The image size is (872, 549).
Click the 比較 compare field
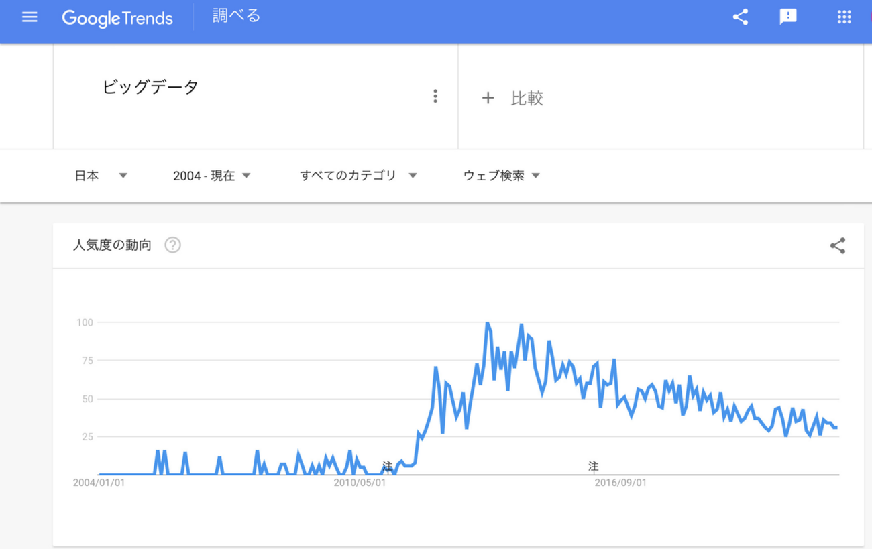527,99
